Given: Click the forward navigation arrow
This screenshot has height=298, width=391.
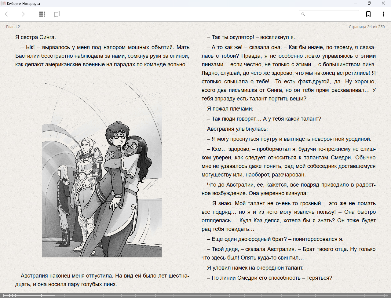Looking at the screenshot, I should (22, 14).
